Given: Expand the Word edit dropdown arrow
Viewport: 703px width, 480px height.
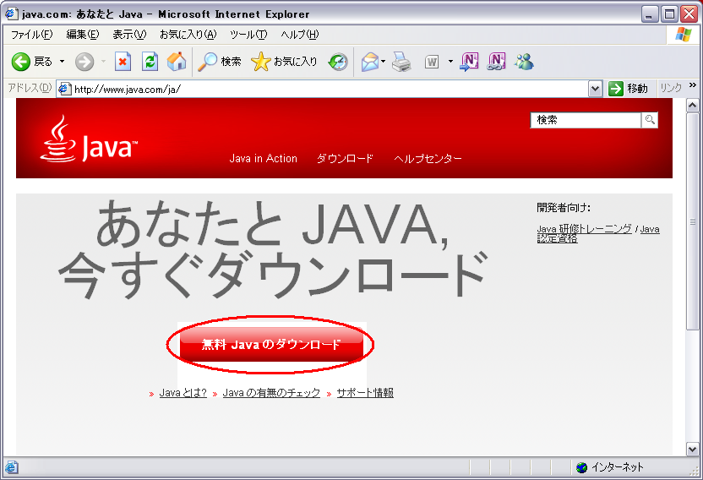Looking at the screenshot, I should [x=450, y=62].
